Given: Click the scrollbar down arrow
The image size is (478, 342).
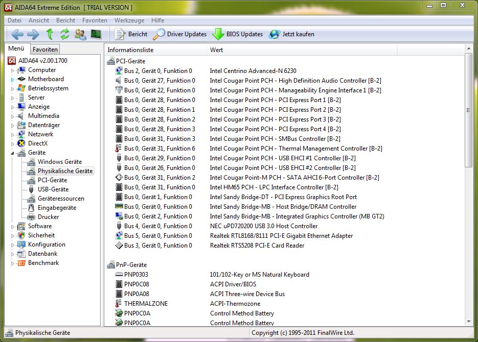Looking at the screenshot, I should tap(469, 322).
